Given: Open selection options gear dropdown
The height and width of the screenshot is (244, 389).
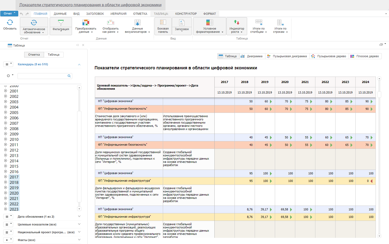Looking at the screenshot, I should [10, 76].
